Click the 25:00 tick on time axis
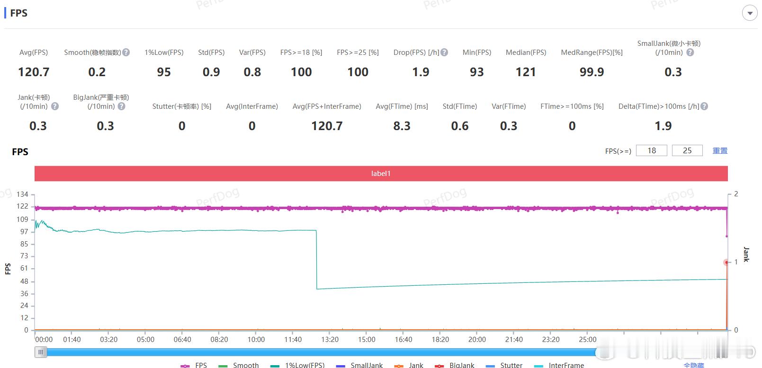 point(588,340)
